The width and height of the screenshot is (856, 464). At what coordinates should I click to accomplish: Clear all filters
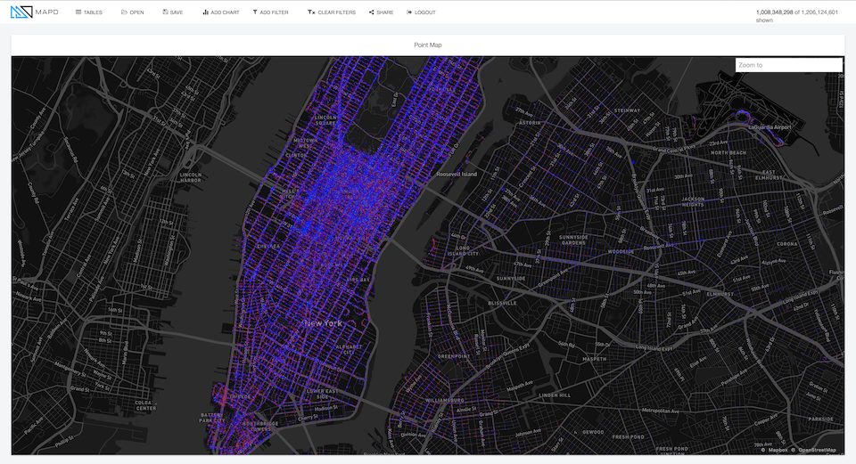[332, 12]
